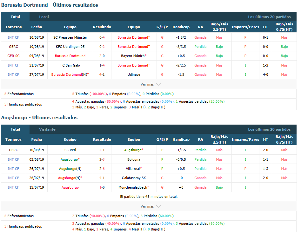Click the Galatasaray SK team name

click(x=134, y=178)
